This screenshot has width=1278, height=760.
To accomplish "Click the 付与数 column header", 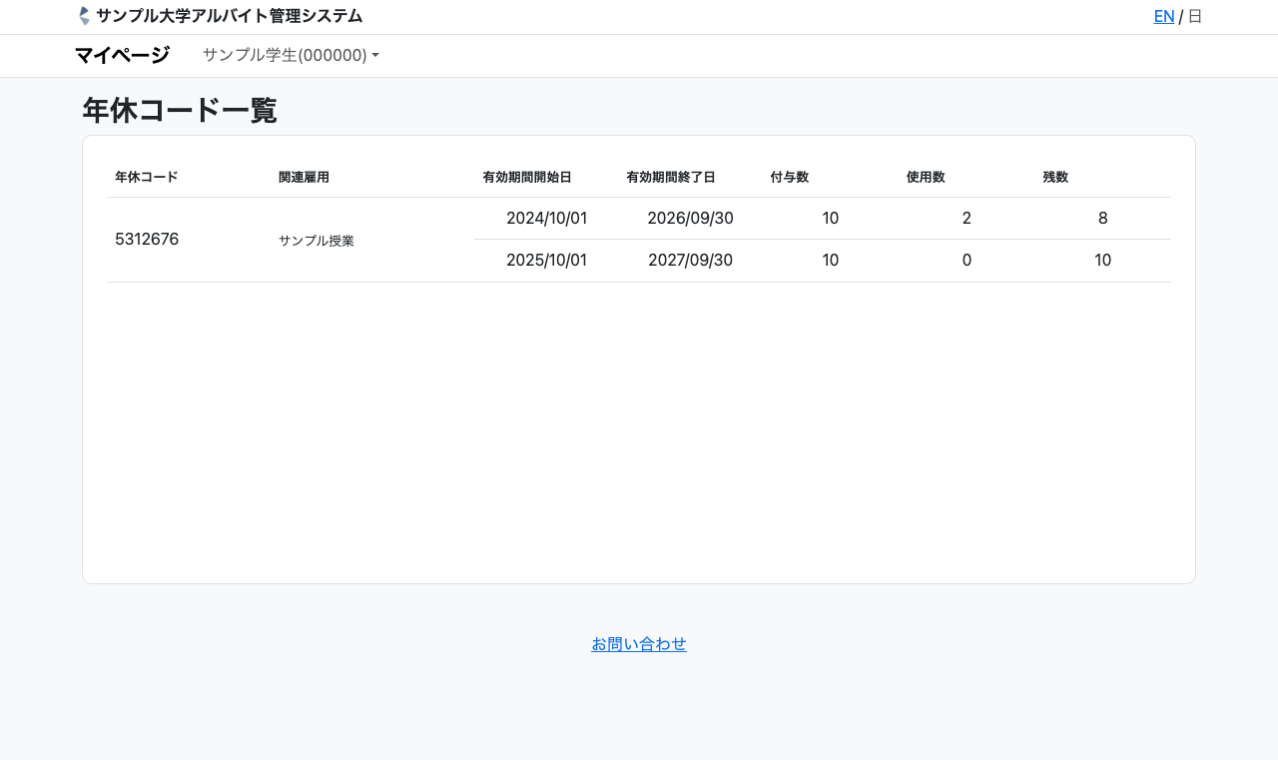I will point(789,177).
